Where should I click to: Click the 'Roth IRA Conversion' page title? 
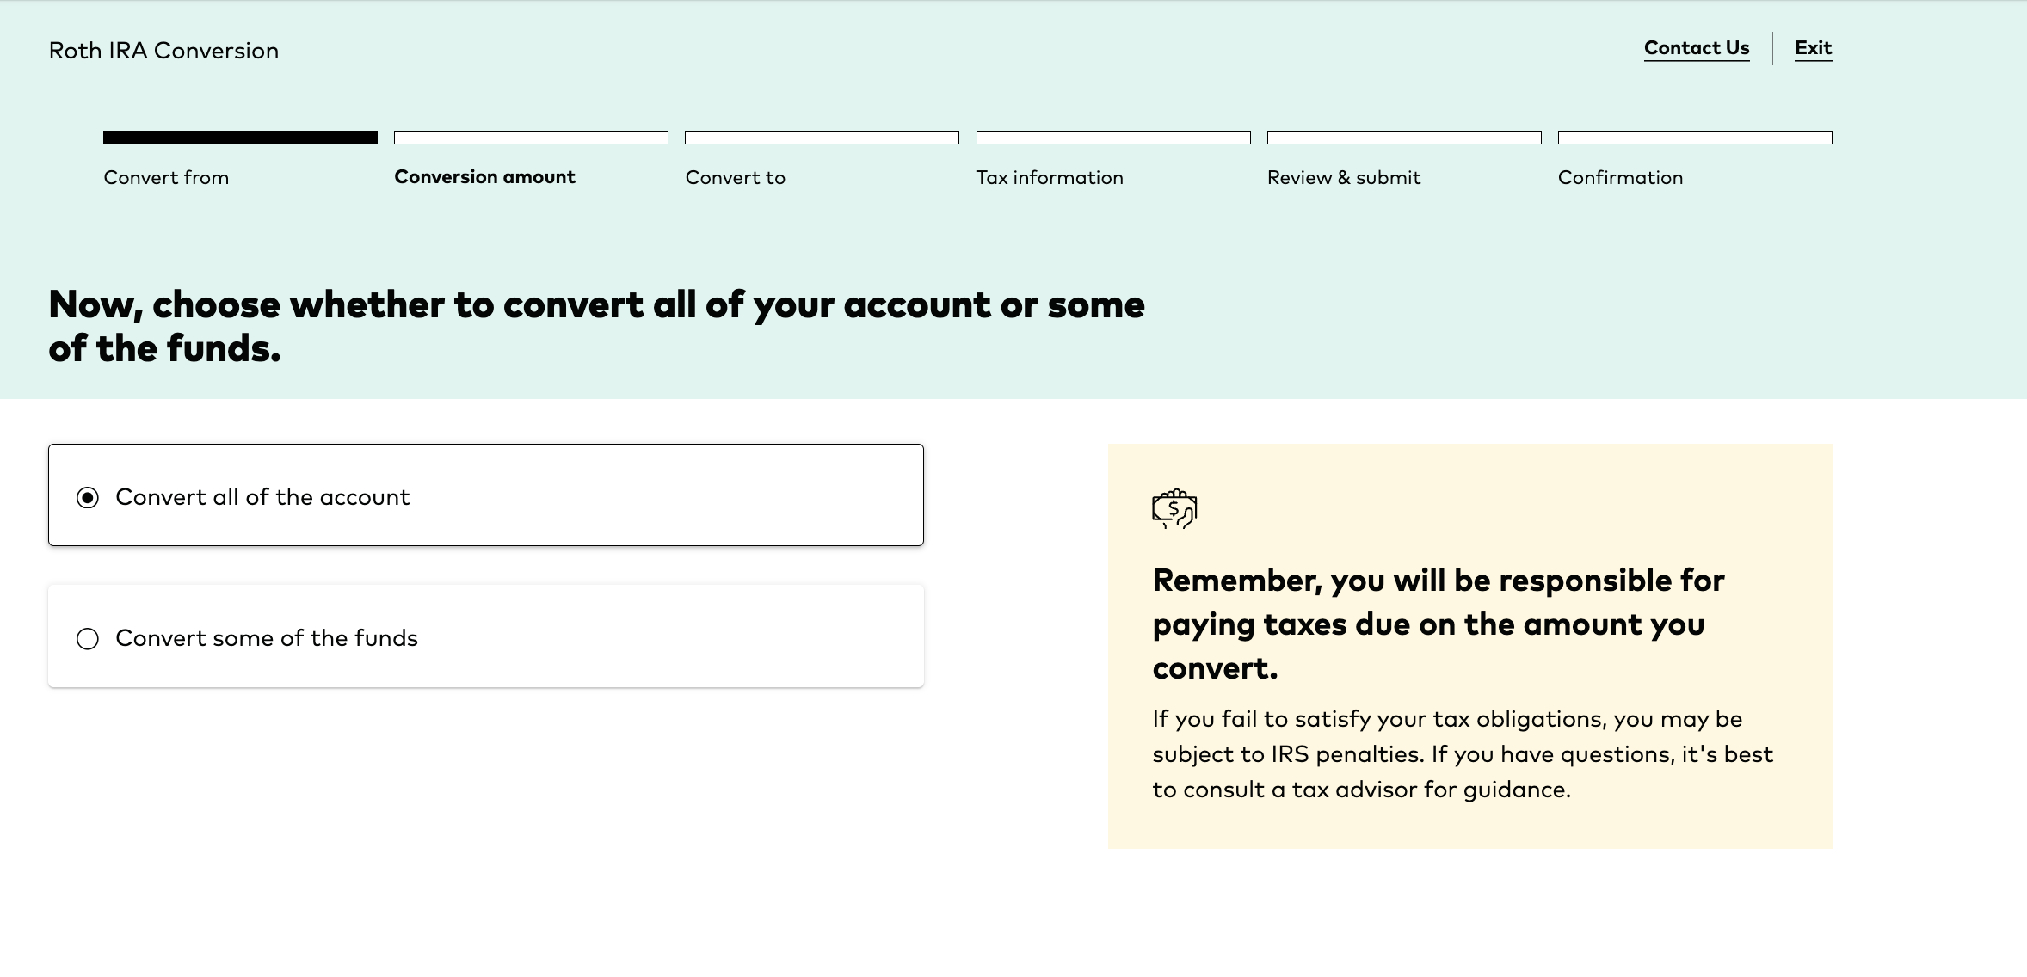tap(163, 51)
